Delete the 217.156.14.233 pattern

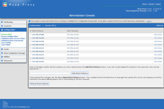(x=160, y=55)
